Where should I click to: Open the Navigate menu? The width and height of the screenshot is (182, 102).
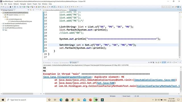[x=23, y=4]
